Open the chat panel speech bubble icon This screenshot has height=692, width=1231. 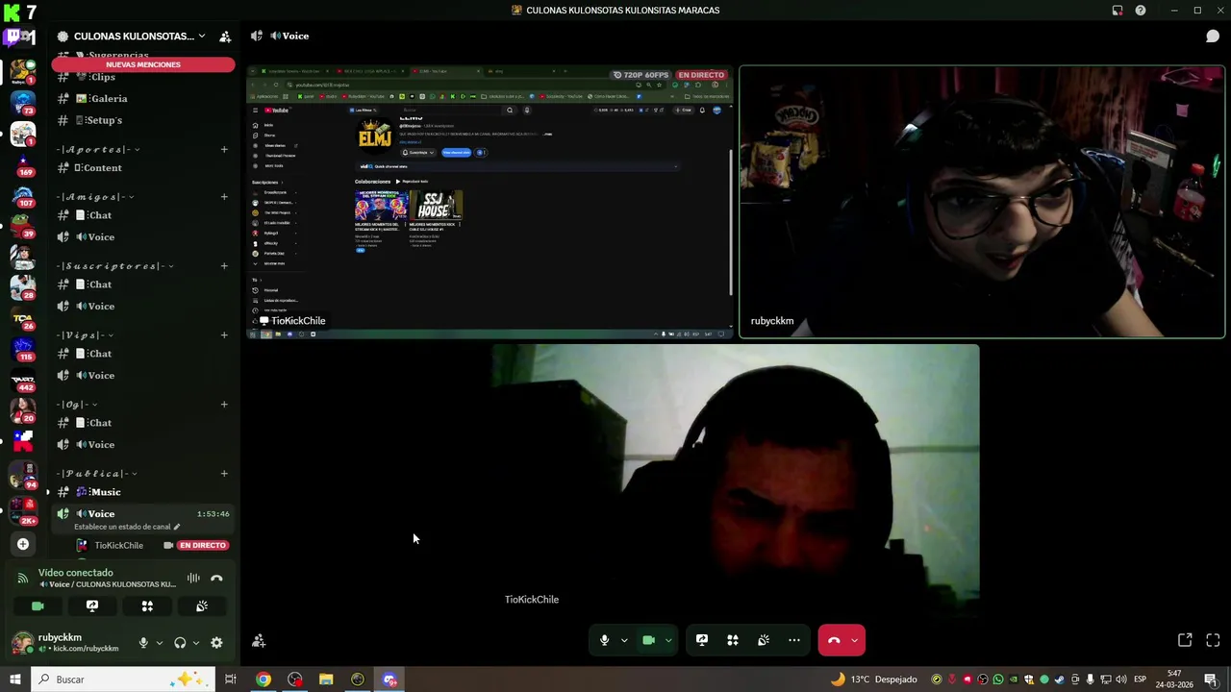[1213, 37]
